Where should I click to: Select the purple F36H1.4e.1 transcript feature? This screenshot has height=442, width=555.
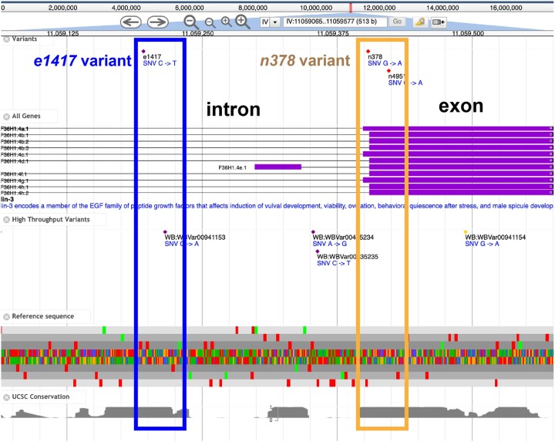coord(277,167)
